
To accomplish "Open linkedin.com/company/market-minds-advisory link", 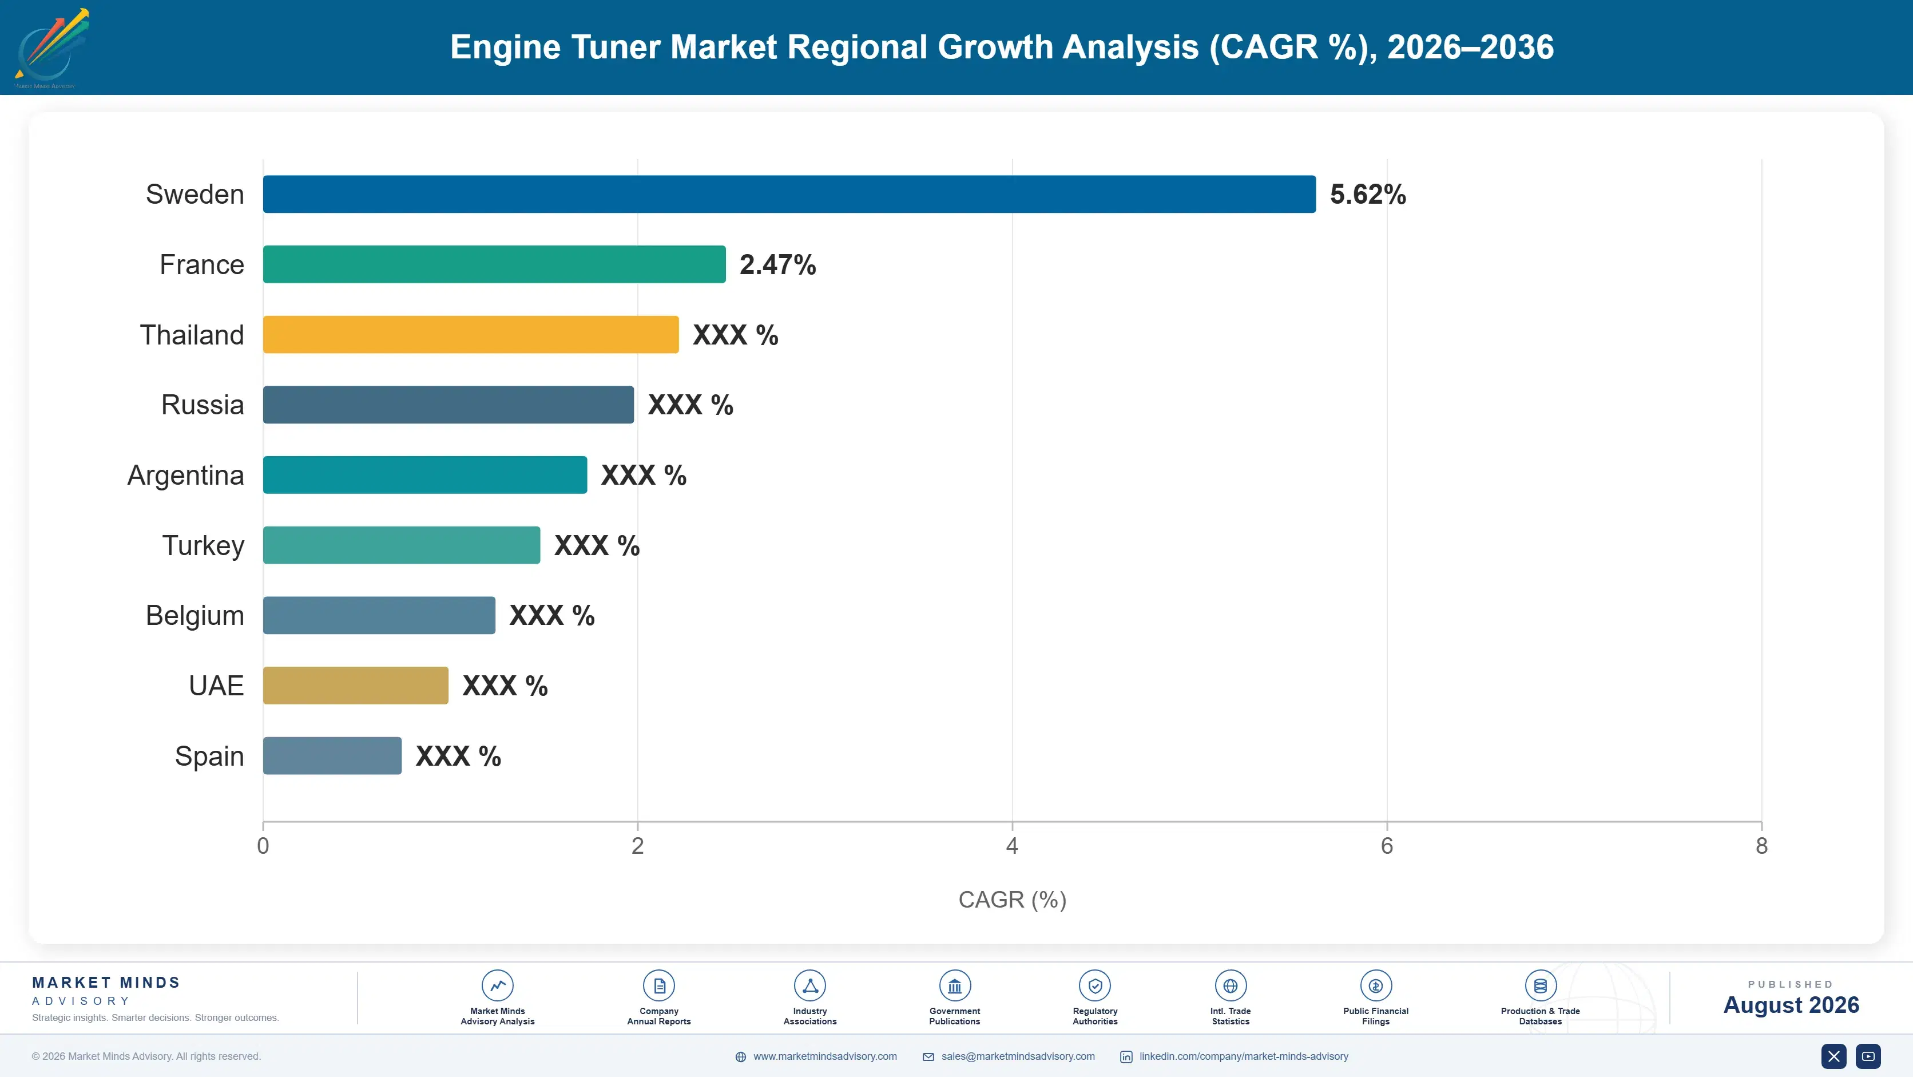I will [1244, 1056].
